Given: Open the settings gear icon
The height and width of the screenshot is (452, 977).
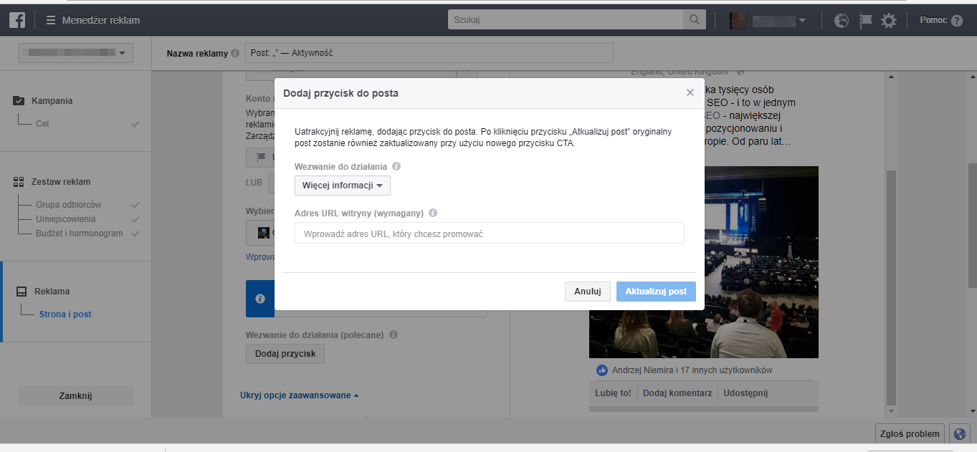Looking at the screenshot, I should pos(889,21).
